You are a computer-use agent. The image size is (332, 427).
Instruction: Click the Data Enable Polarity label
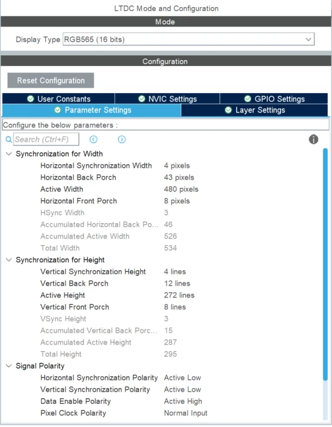coord(76,401)
